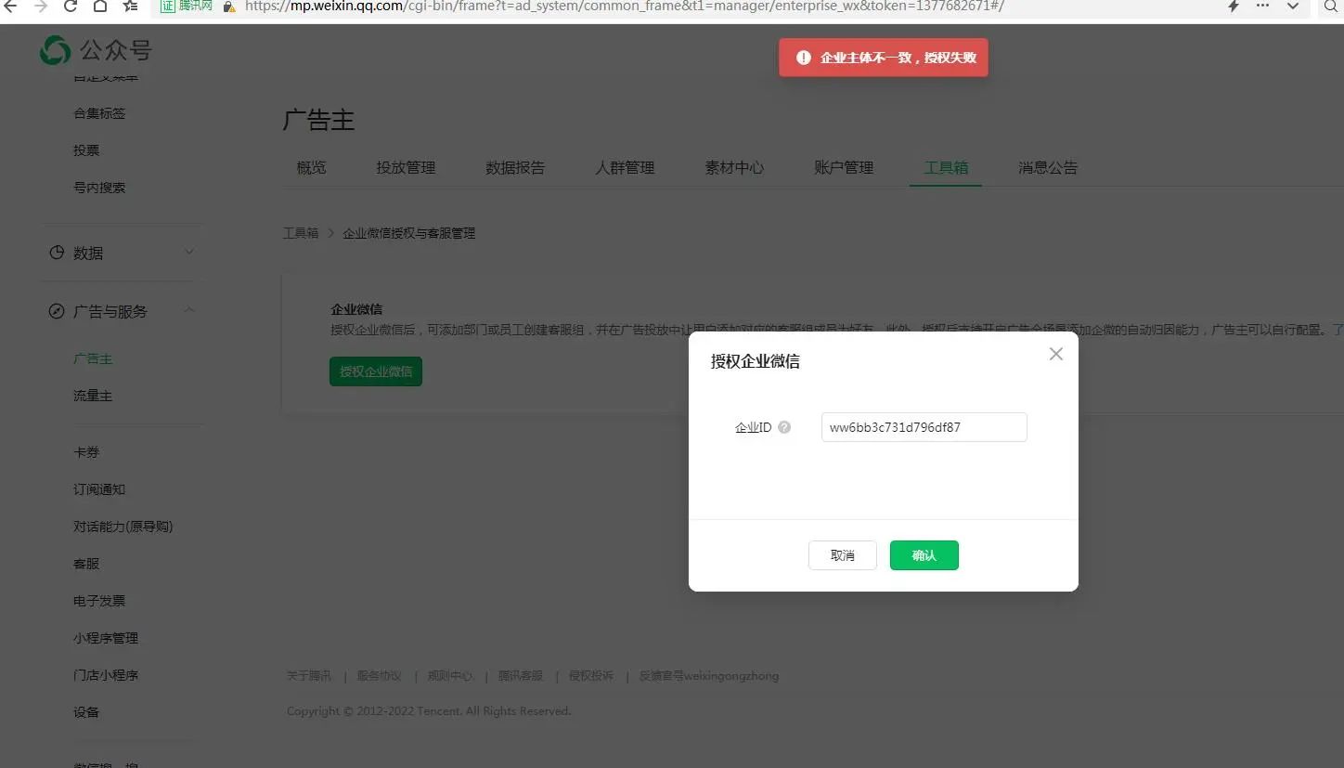Image resolution: width=1344 pixels, height=768 pixels.
Task: Click the 广告与服务 compass icon
Action: click(57, 311)
